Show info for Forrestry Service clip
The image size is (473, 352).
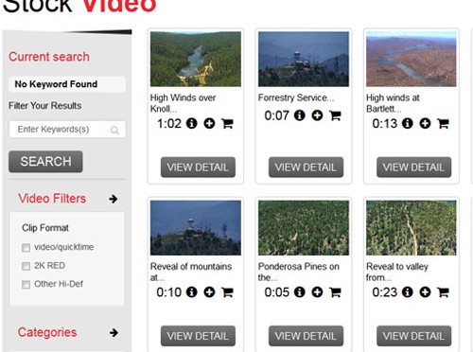pos(299,115)
